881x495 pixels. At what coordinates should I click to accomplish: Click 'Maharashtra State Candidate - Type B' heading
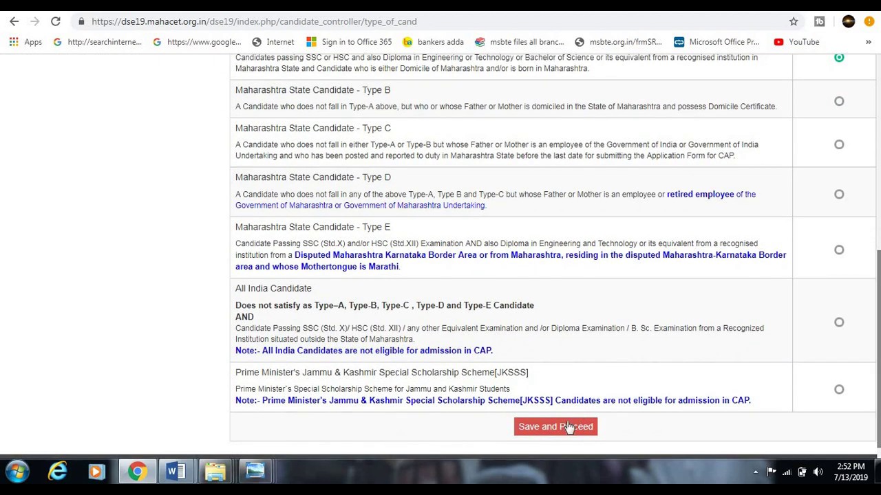tap(312, 90)
